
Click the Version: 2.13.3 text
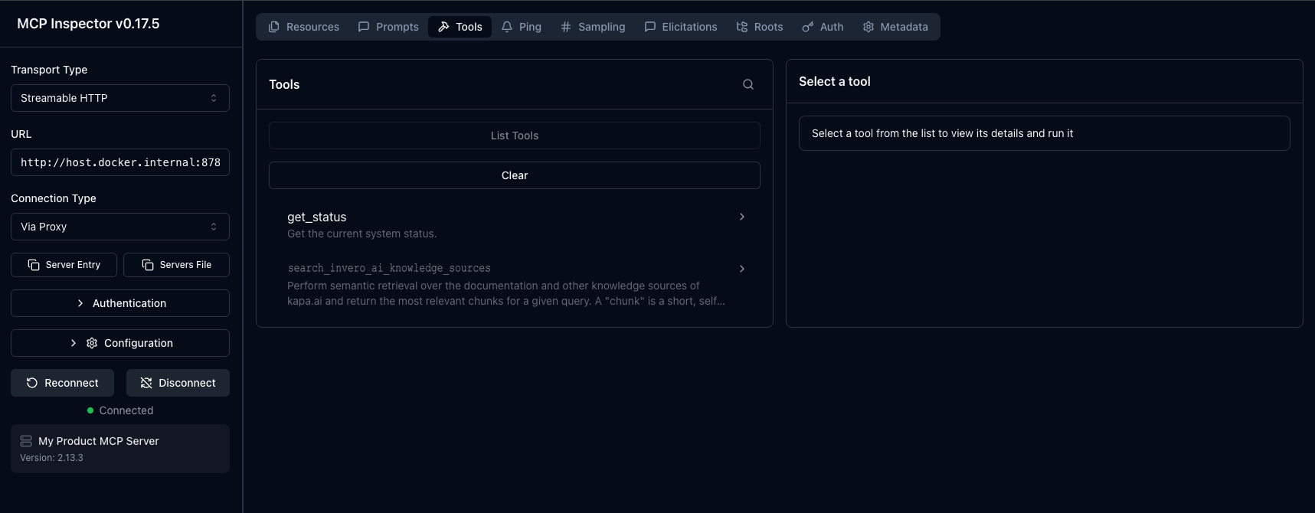51,458
